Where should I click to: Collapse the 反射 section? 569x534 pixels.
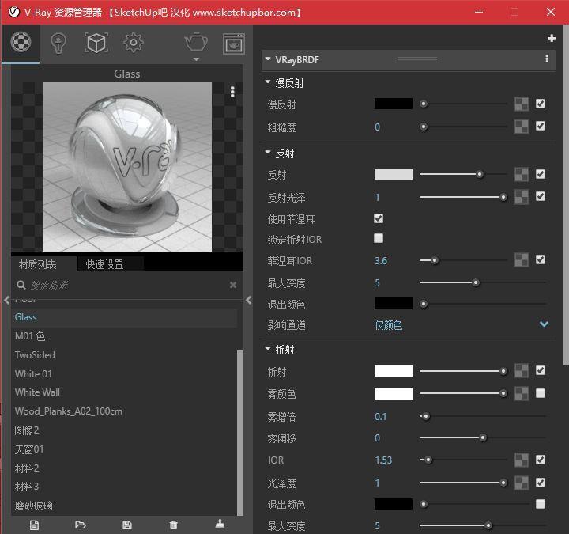coord(268,153)
